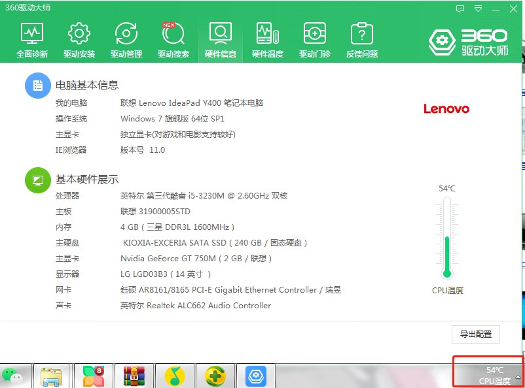Click the GPU text Nvidia GeForce GT 750M

[x=196, y=258]
